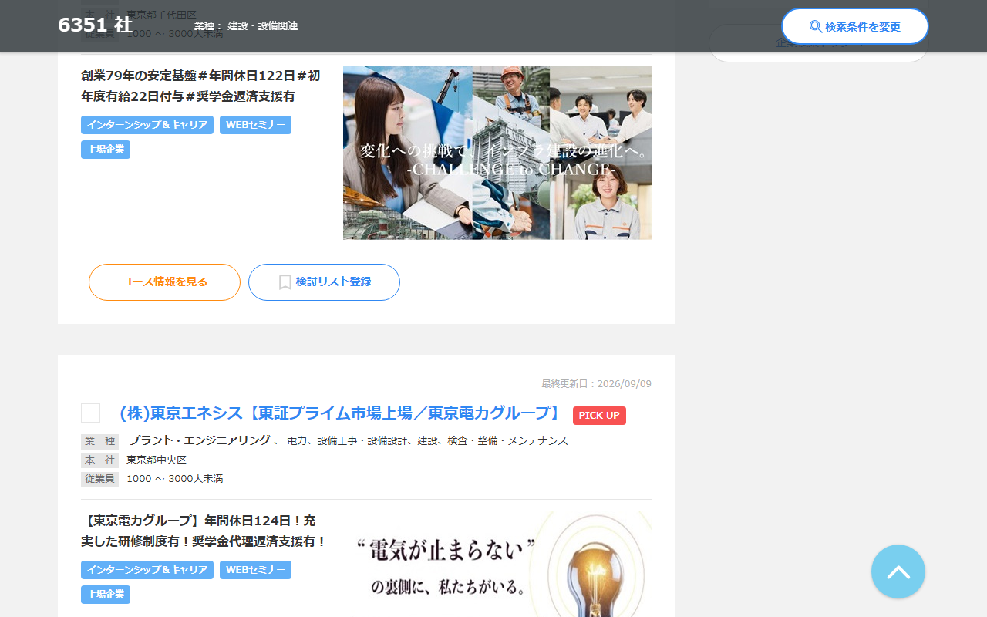The height and width of the screenshot is (617, 987).
Task: Open the (株)東京エネシス company link
Action: 342,413
